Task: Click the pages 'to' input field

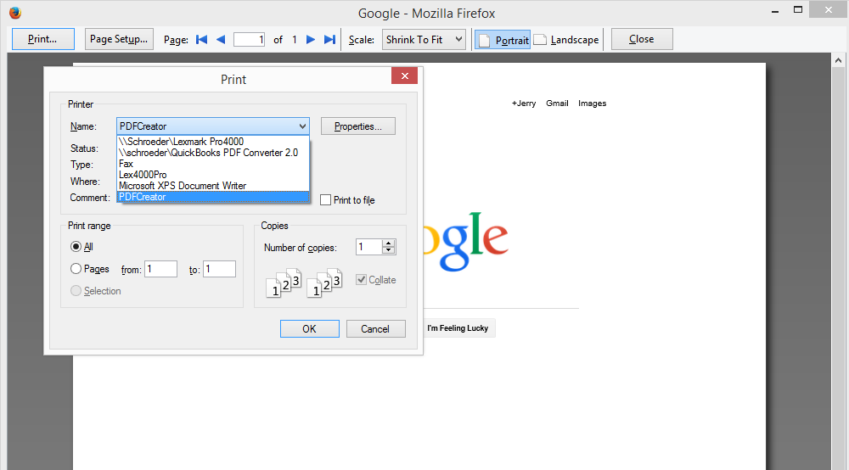Action: tap(219, 269)
